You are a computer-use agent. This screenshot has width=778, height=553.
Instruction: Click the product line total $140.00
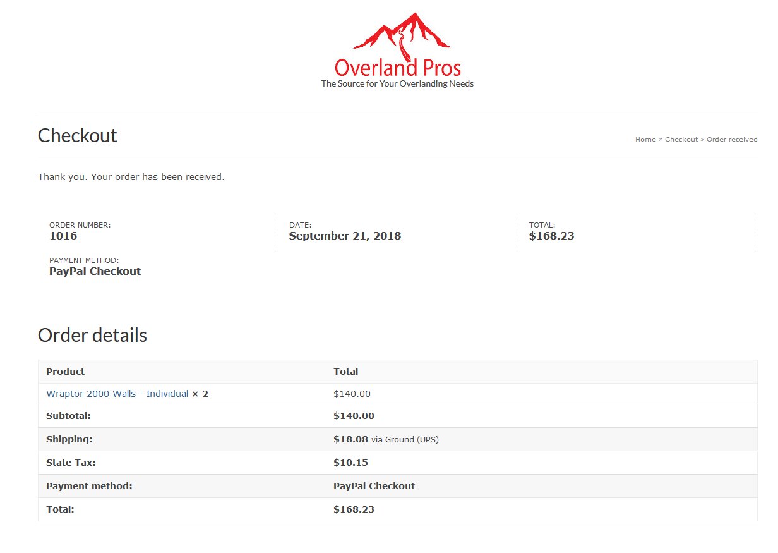click(352, 394)
